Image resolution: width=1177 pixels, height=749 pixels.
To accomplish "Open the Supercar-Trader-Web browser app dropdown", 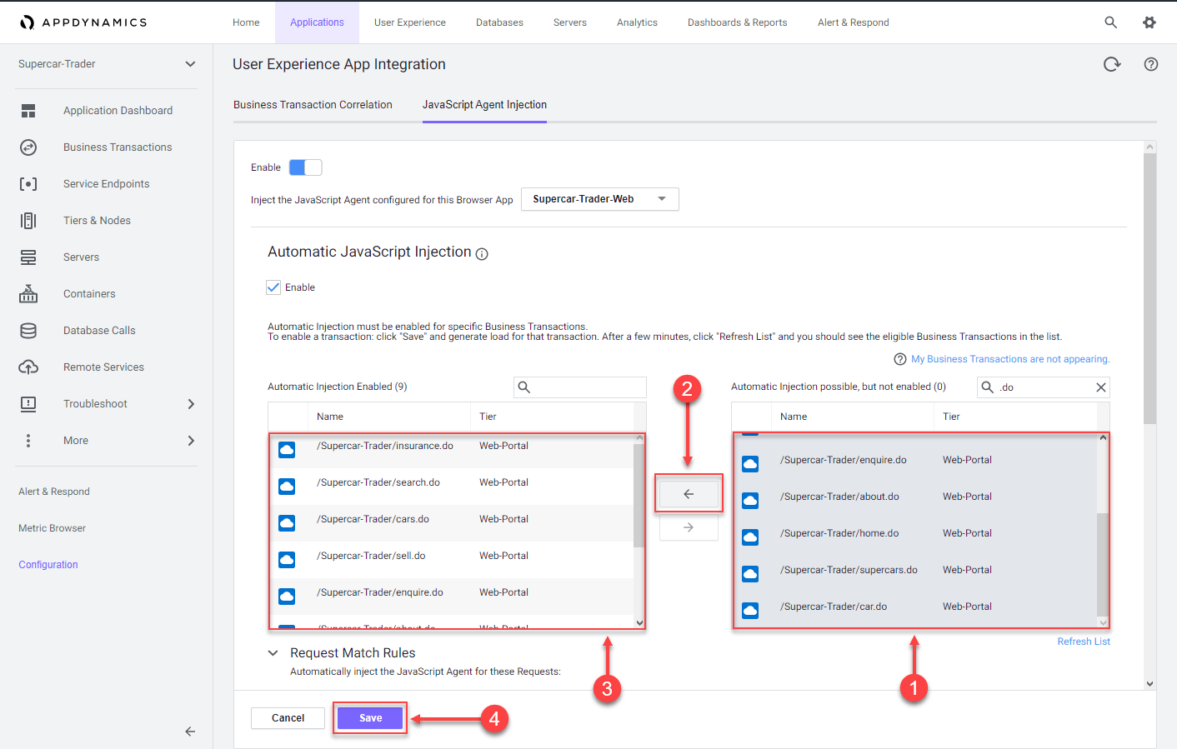I will pos(600,199).
